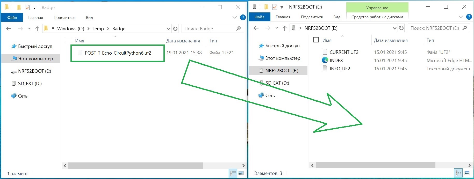The image size is (474, 179).
Task: Select Быстрый доступ in Badge window sidebar
Action: click(x=32, y=46)
